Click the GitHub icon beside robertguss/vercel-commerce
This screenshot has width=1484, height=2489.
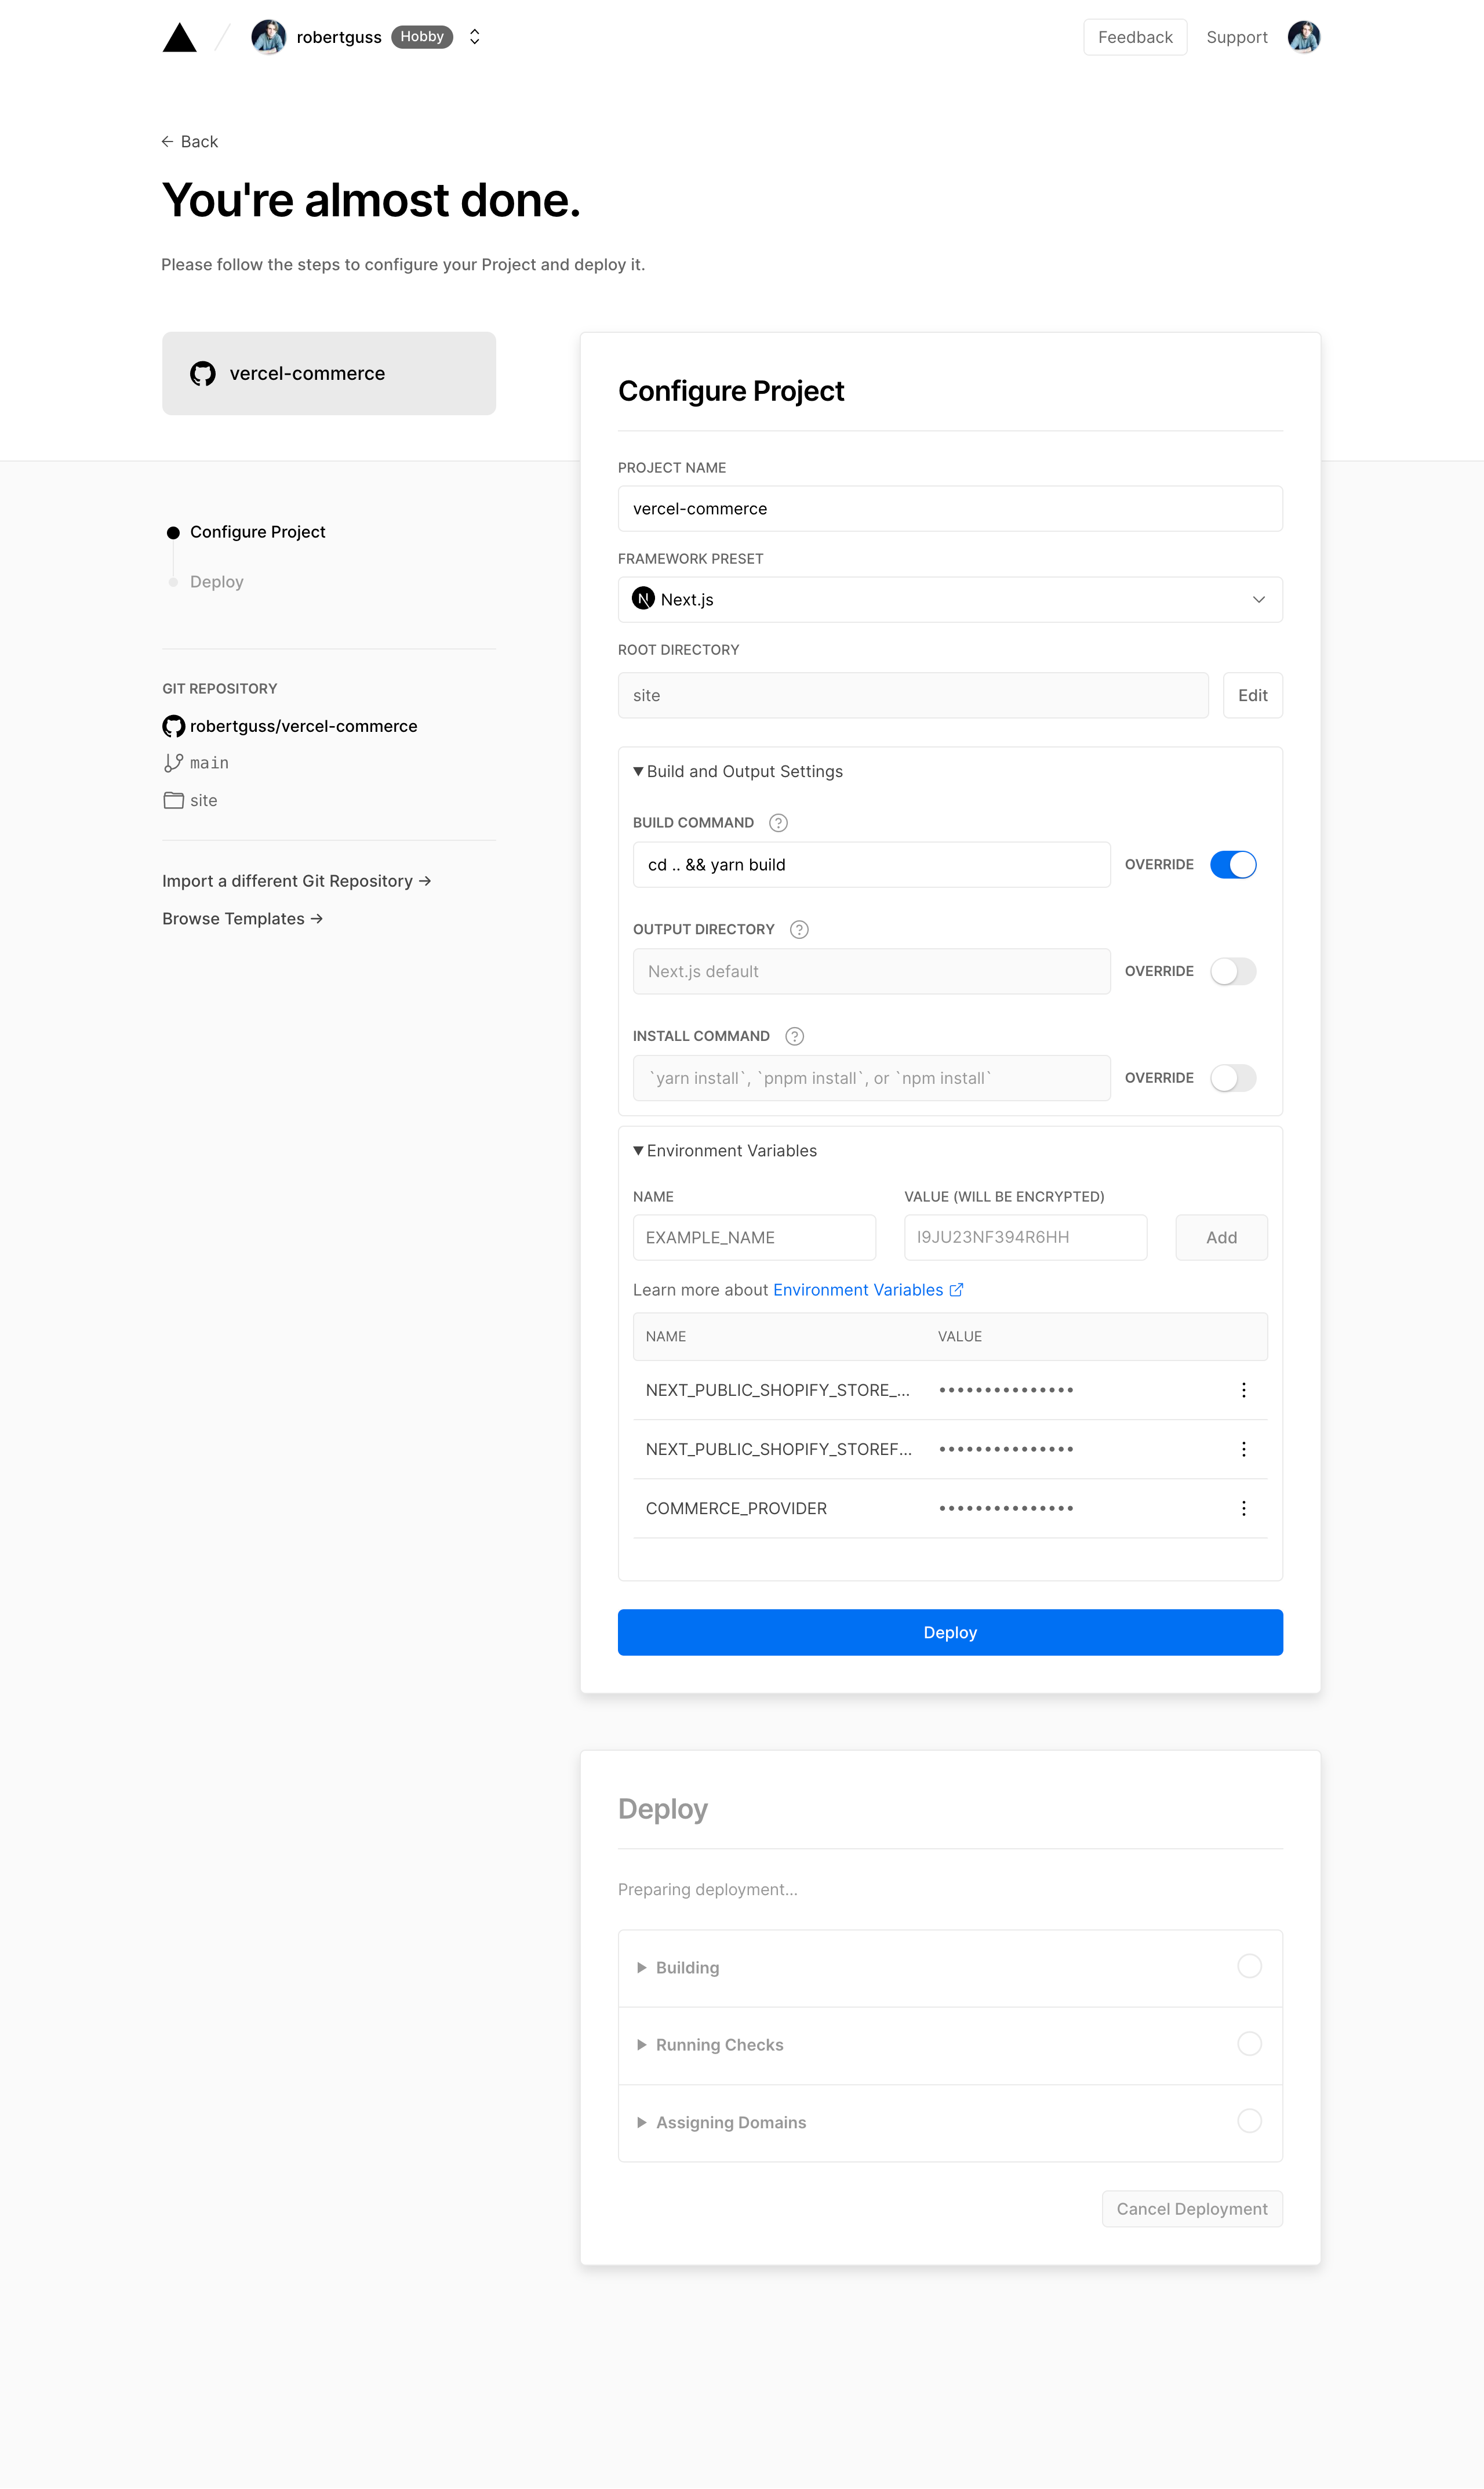(x=174, y=726)
